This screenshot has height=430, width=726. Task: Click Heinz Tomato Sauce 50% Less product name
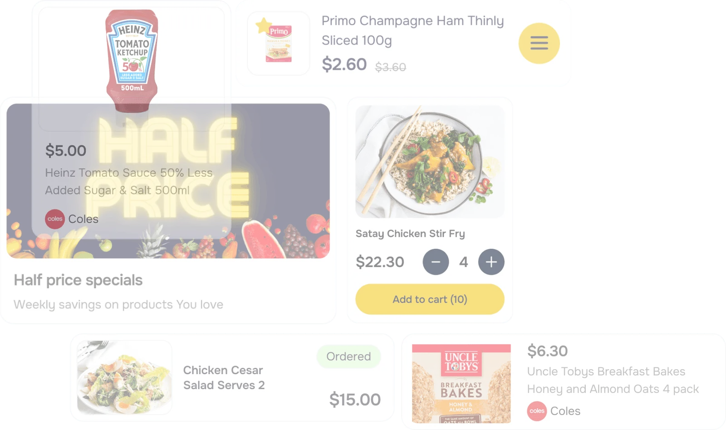pos(128,182)
